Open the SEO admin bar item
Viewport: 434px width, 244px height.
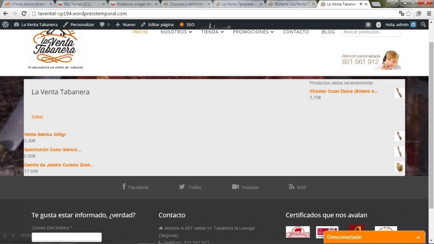tap(187, 24)
